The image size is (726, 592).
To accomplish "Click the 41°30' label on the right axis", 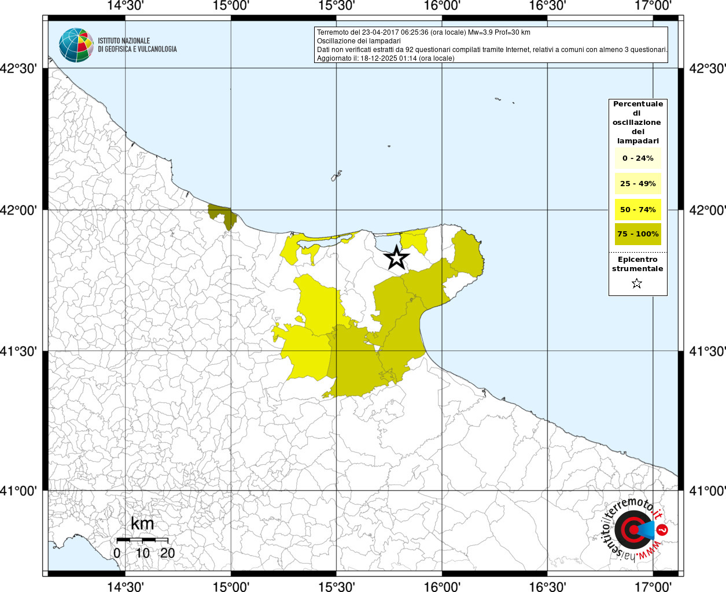I will coord(707,351).
